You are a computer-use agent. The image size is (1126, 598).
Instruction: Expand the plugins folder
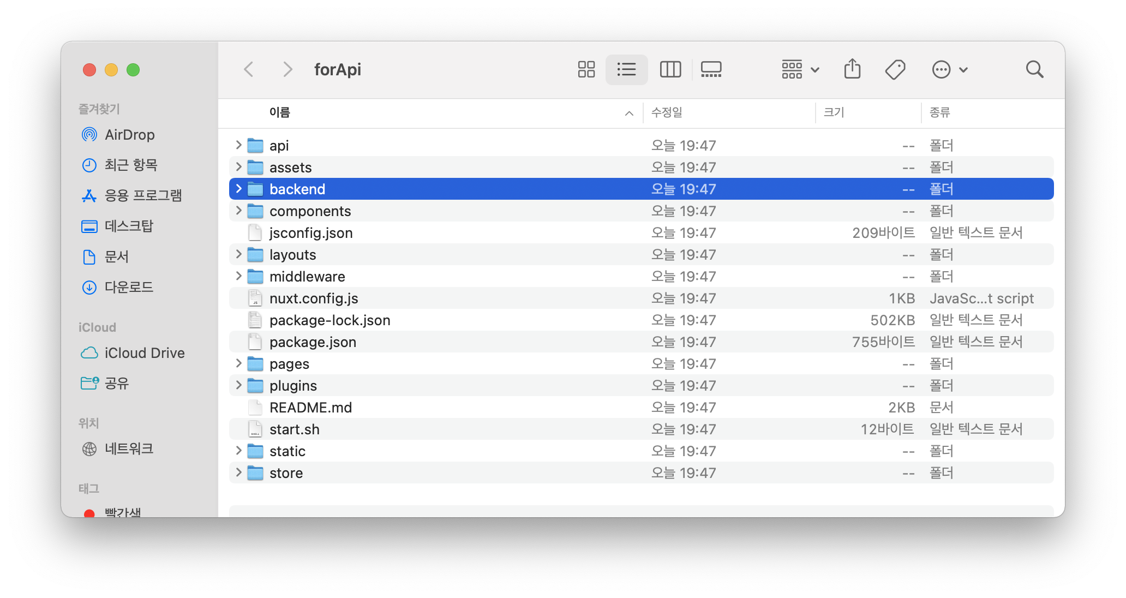click(238, 385)
